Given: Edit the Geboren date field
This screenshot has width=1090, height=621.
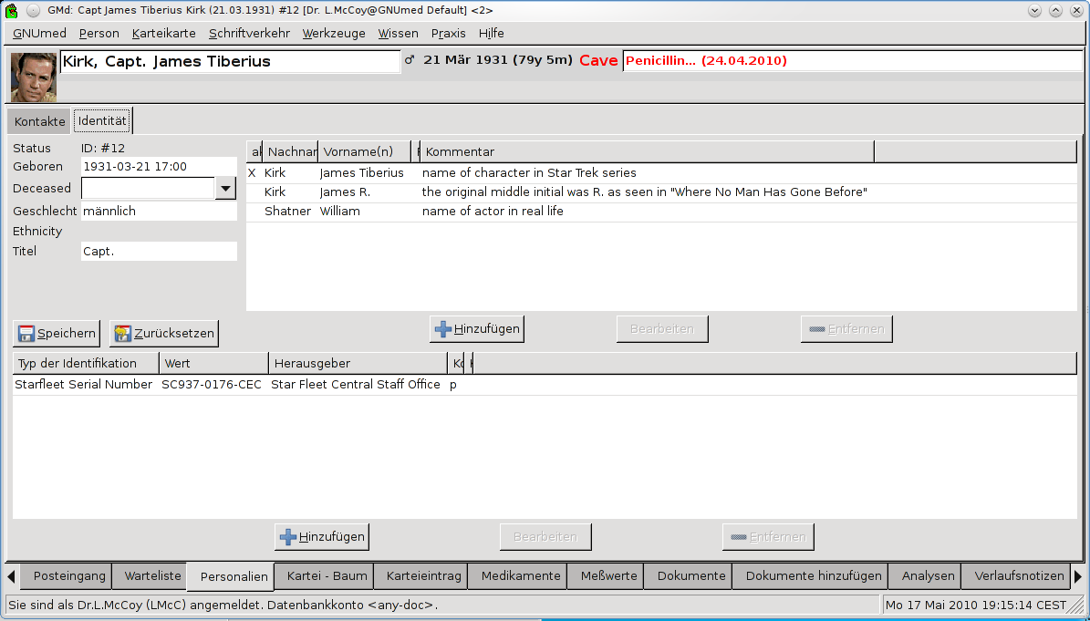Looking at the screenshot, I should point(159,167).
